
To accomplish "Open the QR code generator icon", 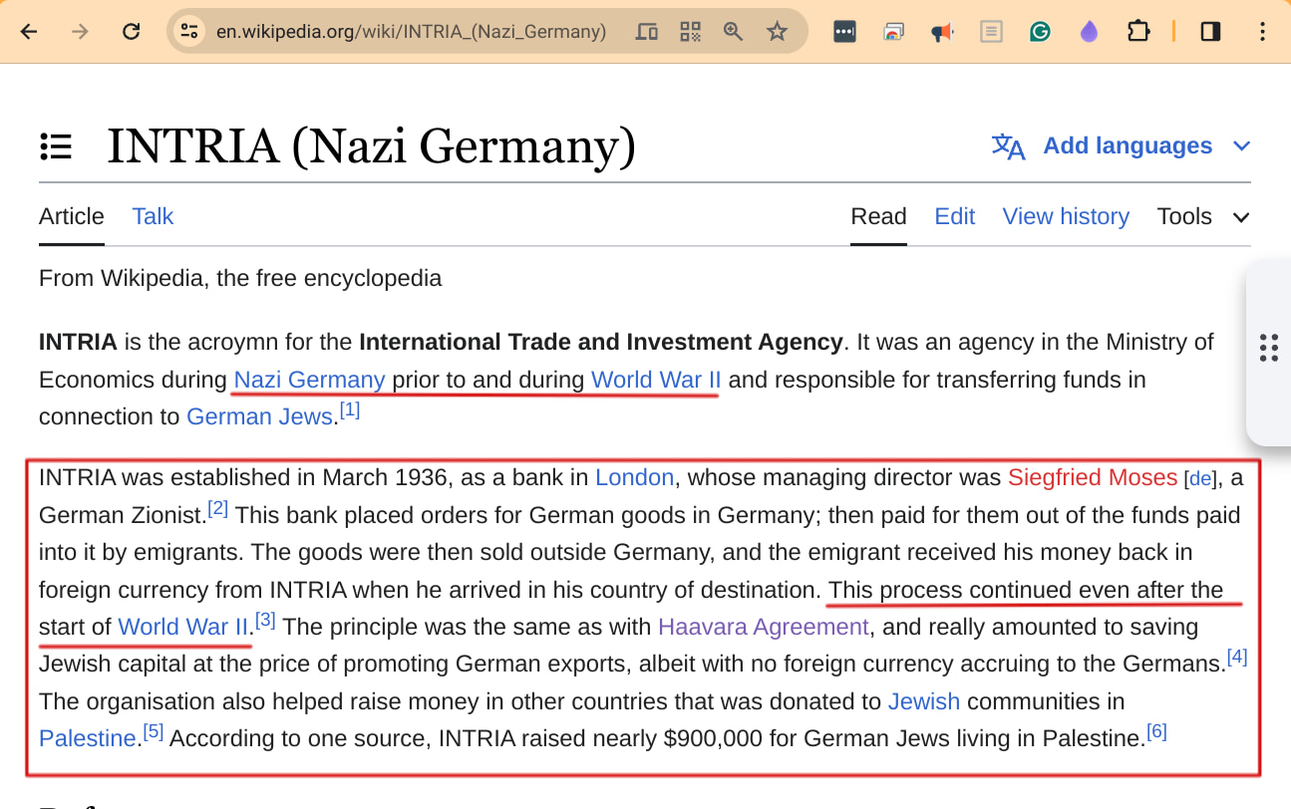I will coord(690,32).
